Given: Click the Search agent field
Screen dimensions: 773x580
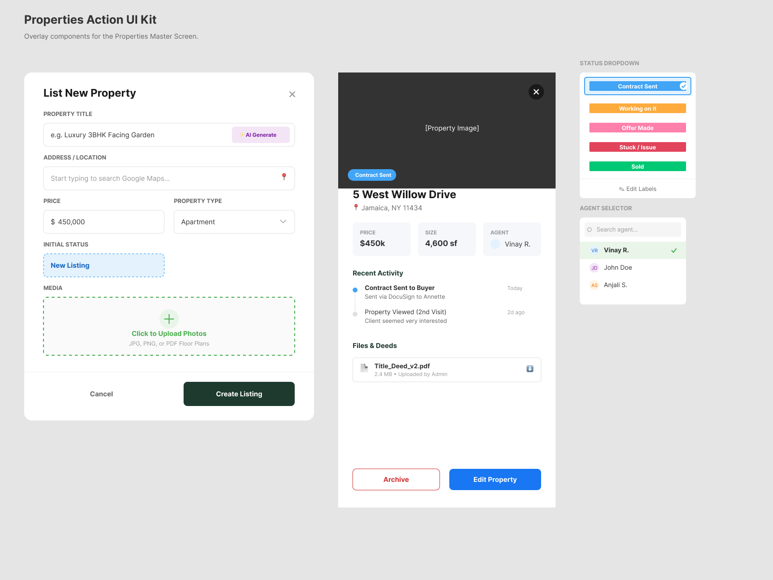Looking at the screenshot, I should (x=633, y=230).
